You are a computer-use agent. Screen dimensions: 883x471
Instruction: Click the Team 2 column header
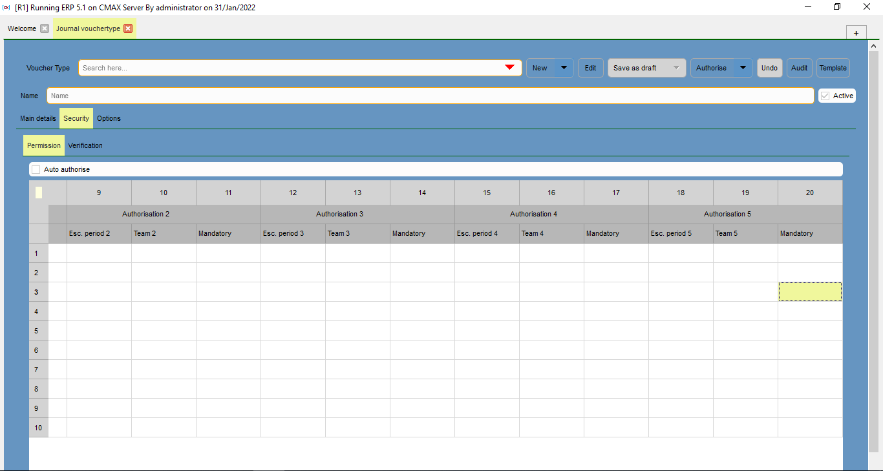coord(164,233)
